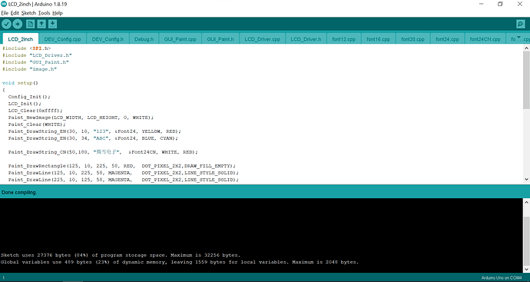
Task: Open the File menu
Action: [5, 13]
